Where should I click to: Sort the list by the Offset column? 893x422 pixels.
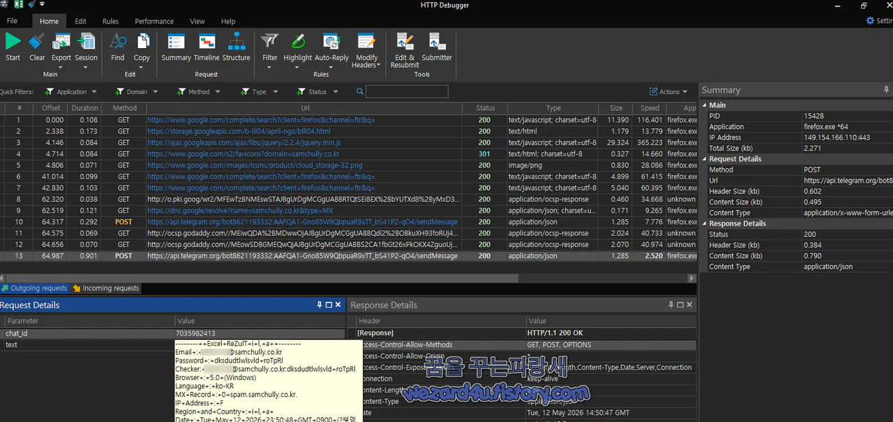[x=51, y=108]
